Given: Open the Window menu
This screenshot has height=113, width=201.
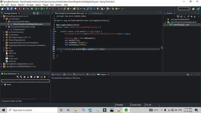Looking at the screenshot, I should 59,5.
